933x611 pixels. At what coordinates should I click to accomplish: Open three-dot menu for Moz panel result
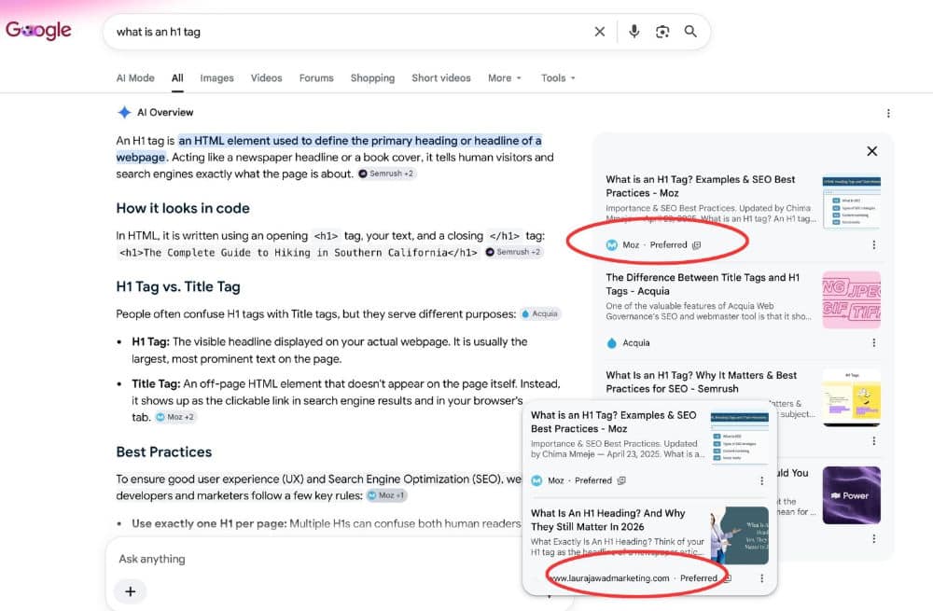[873, 244]
